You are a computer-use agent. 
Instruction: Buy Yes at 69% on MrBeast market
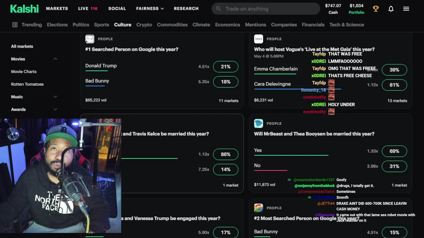(394, 151)
